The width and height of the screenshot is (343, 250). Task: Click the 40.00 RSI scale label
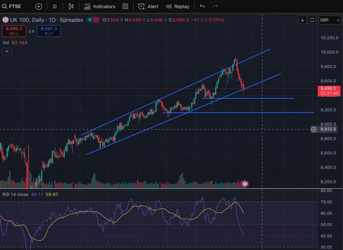[x=326, y=236]
